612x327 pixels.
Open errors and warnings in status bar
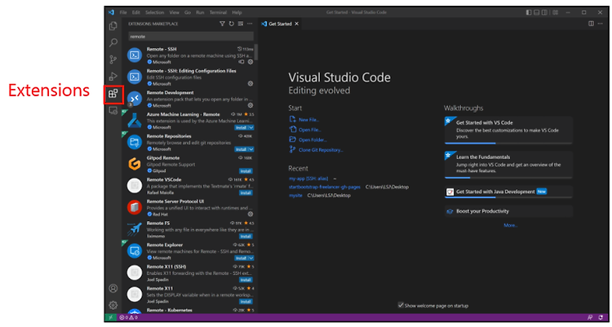128,317
